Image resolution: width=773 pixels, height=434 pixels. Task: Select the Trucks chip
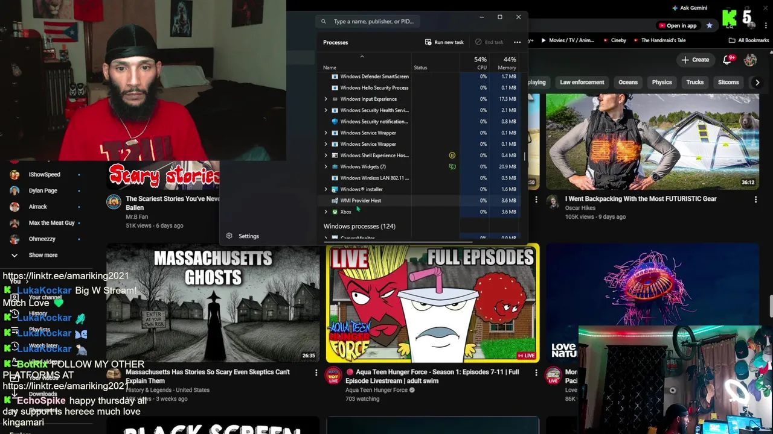pyautogui.click(x=695, y=83)
